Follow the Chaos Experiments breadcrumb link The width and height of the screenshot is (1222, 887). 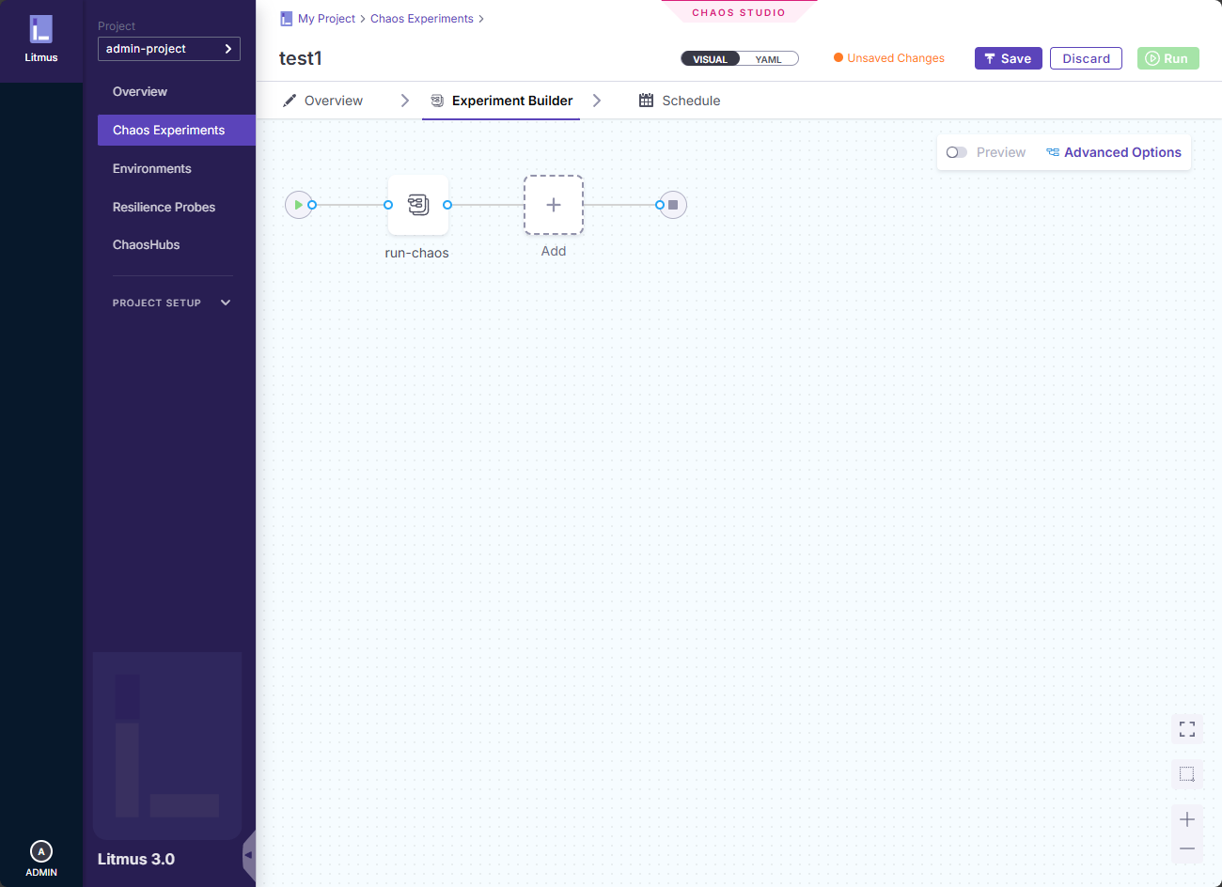422,19
